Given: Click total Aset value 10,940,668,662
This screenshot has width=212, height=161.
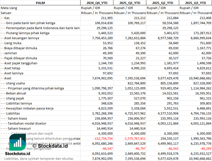Looking at the screenshot, I should (x=200, y=78).
